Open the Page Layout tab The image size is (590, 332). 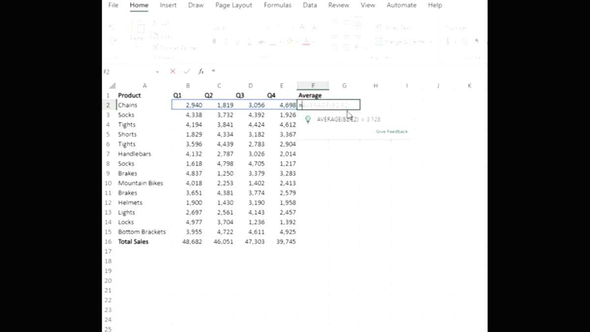pyautogui.click(x=234, y=5)
